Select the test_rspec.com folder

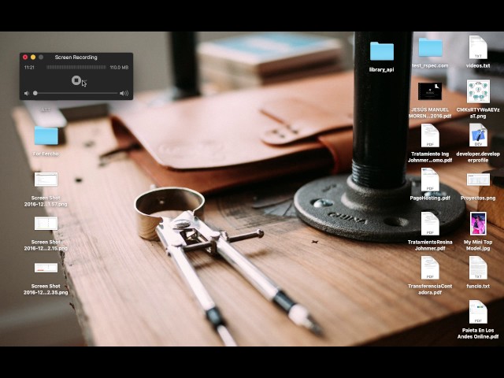(x=429, y=47)
